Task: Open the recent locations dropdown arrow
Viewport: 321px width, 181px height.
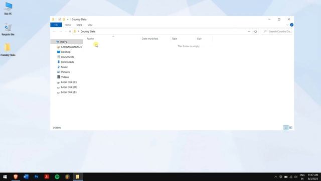Action: [x=66, y=32]
